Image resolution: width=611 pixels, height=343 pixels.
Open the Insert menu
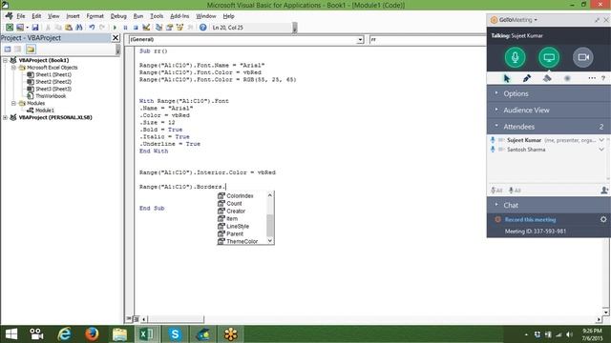point(73,16)
